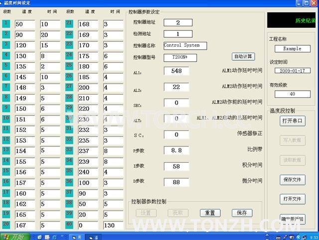Click the 打开文件 open file button
Screen dimensions: 319x240
click(293, 199)
